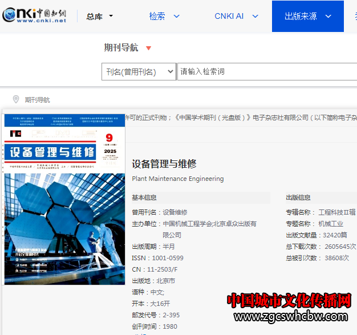Click the chevron beside CNKI AI

click(255, 17)
